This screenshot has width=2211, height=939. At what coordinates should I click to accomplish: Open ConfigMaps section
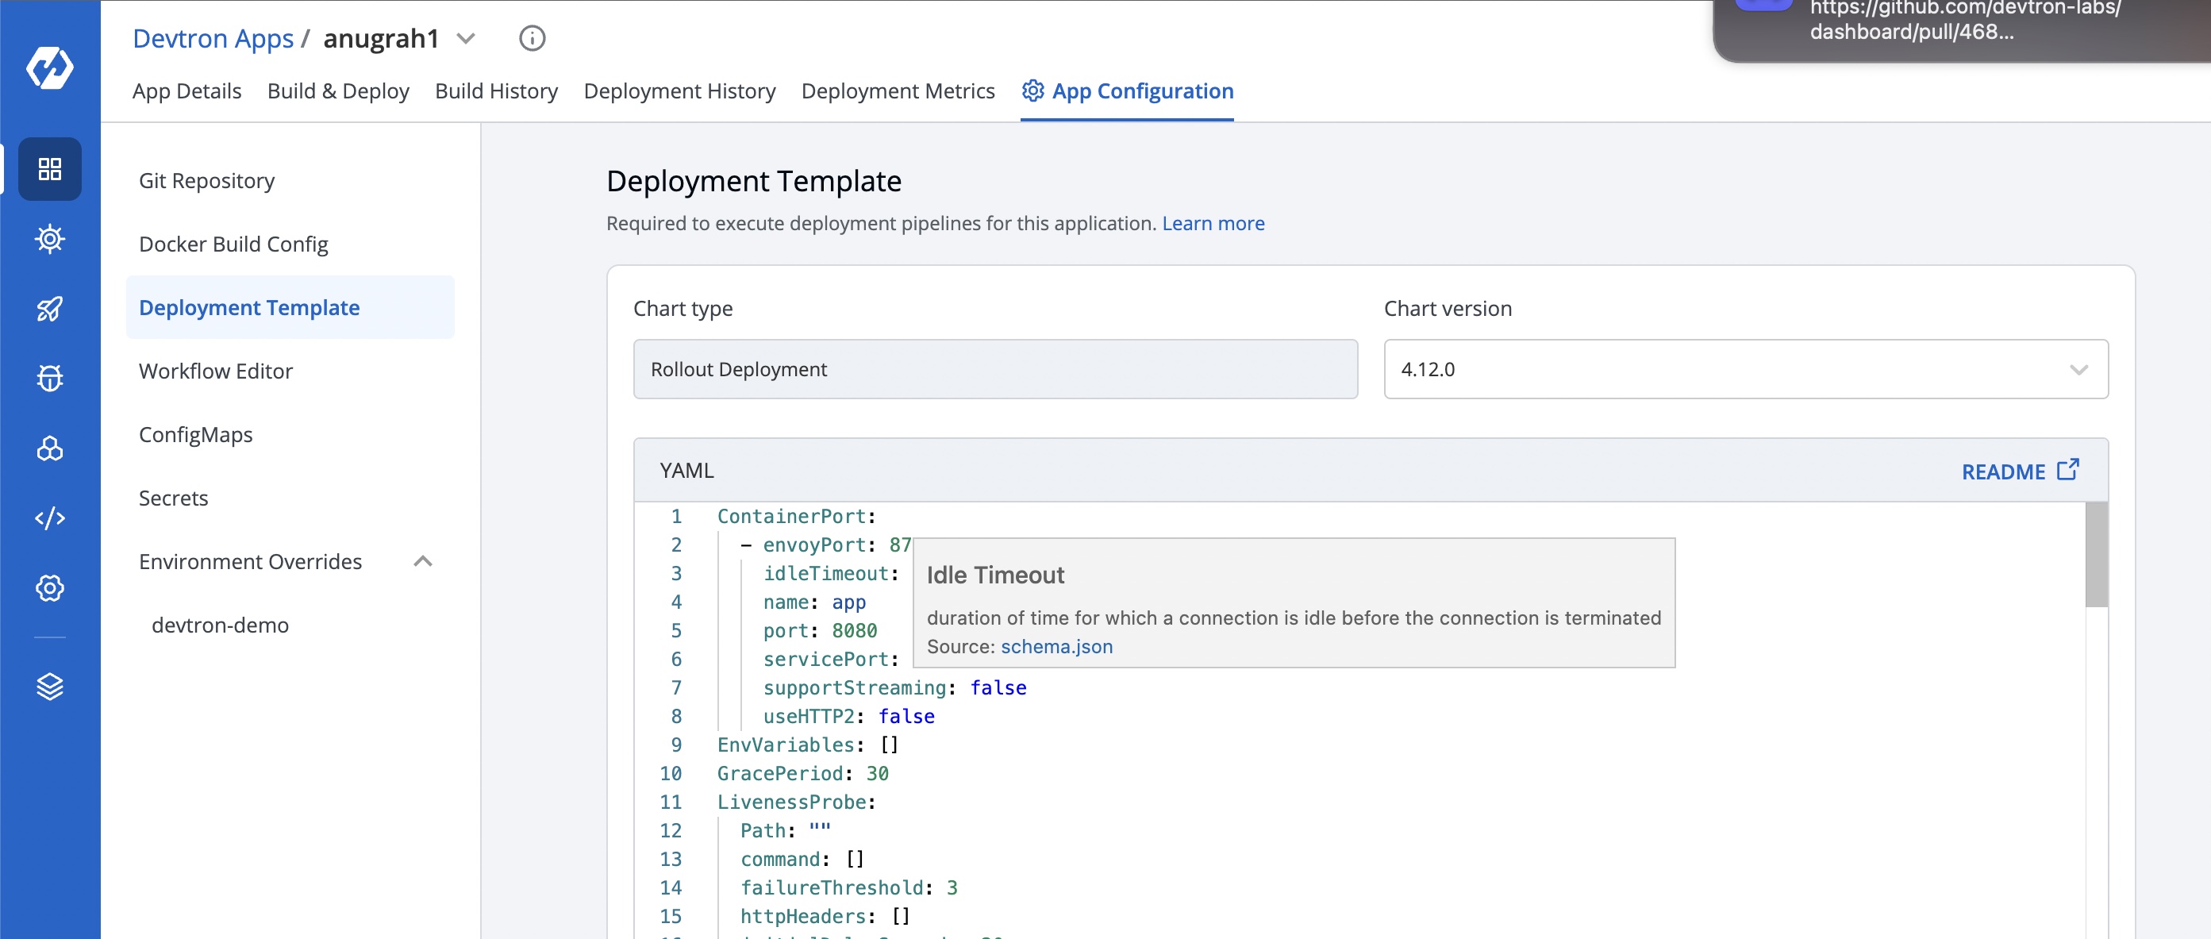coord(290,435)
